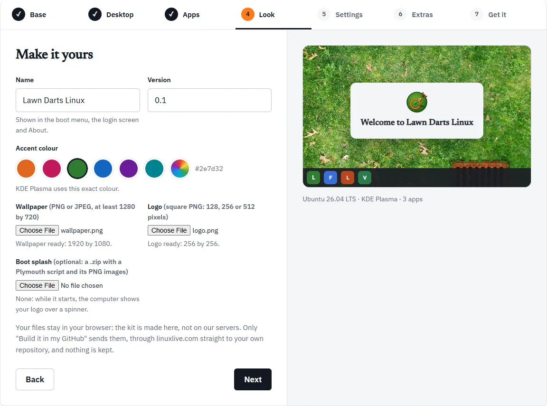Choose a wallpaper file
This screenshot has width=547, height=406.
(x=38, y=231)
